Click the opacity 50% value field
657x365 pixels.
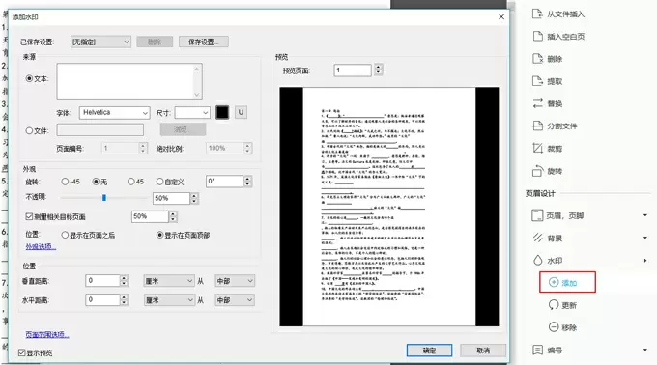171,198
